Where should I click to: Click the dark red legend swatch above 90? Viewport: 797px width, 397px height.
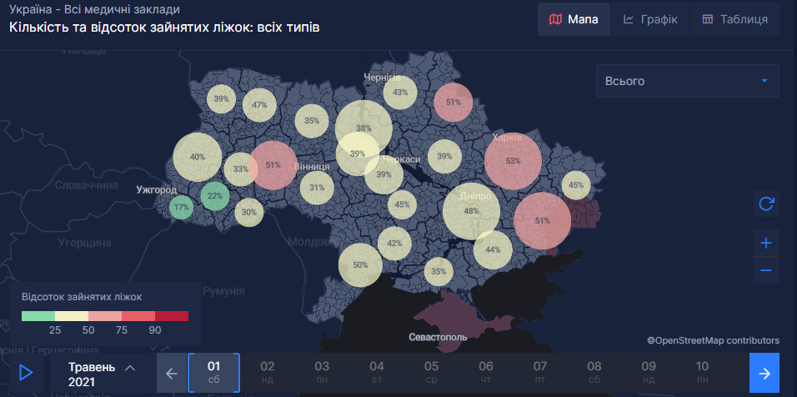pyautogui.click(x=172, y=316)
